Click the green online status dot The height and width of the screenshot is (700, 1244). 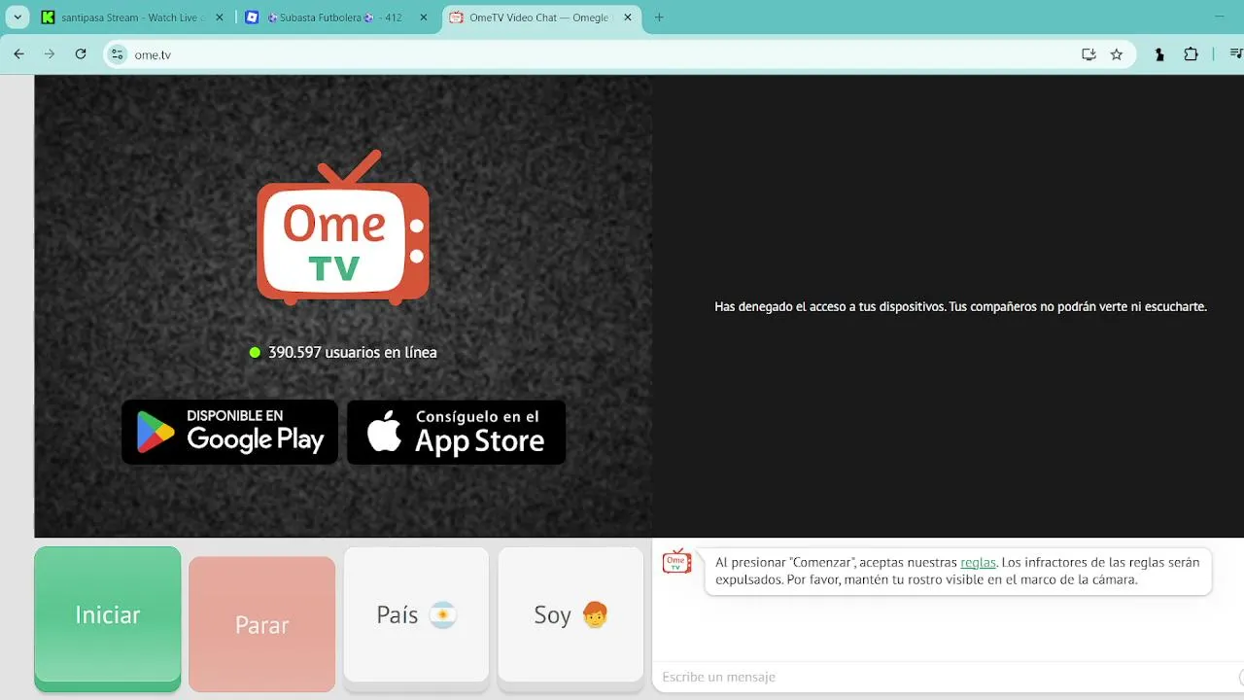coord(255,352)
